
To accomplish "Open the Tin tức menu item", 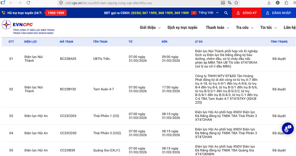I will click(x=268, y=27).
